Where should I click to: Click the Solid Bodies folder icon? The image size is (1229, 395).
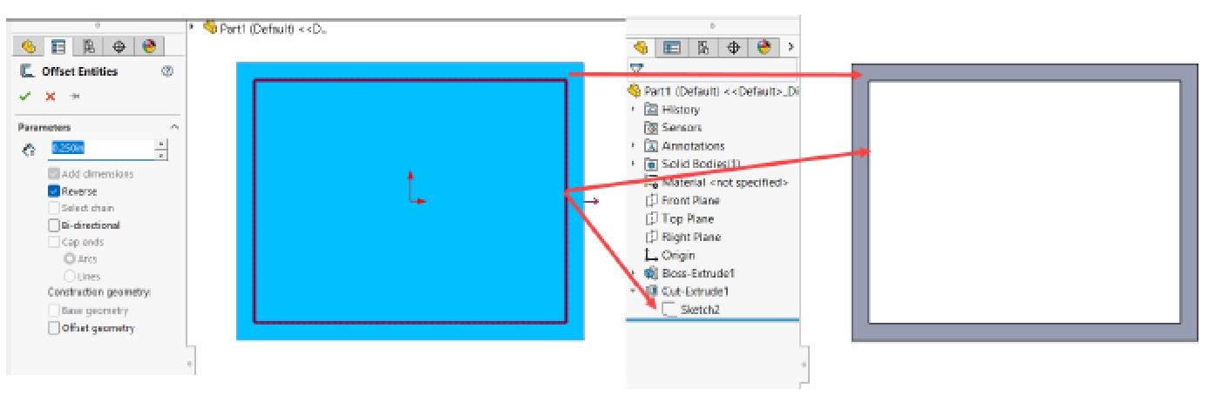650,164
